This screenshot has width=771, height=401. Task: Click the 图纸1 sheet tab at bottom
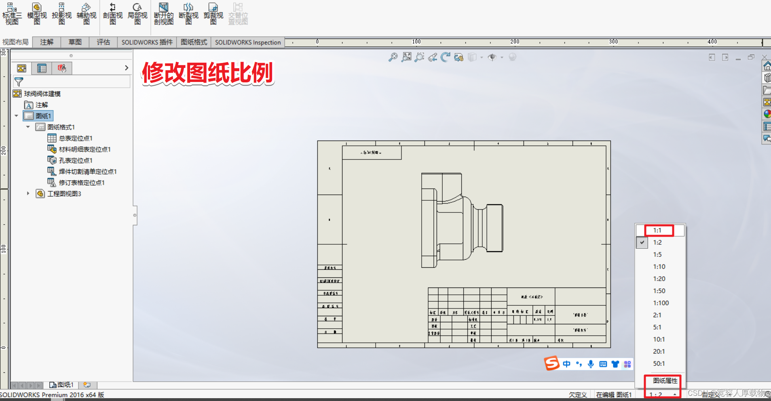click(61, 385)
